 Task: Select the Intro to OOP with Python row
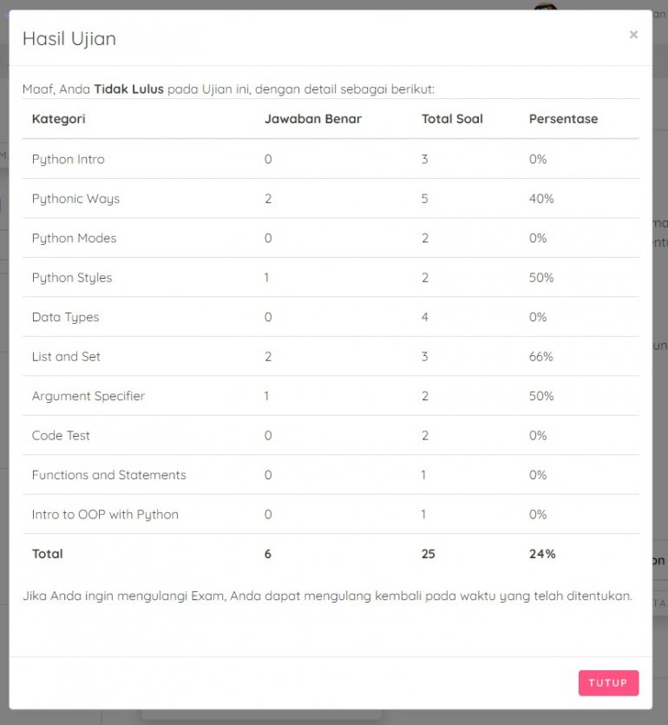tap(105, 515)
